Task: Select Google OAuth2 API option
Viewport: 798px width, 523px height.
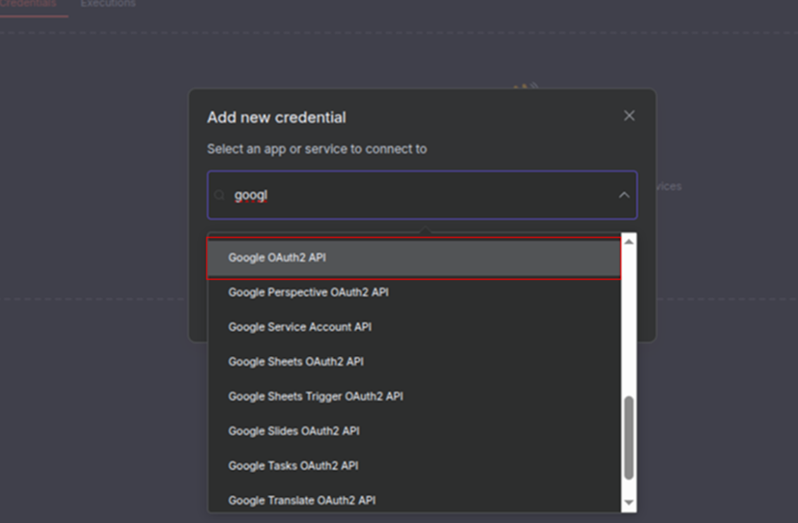Action: (x=413, y=258)
